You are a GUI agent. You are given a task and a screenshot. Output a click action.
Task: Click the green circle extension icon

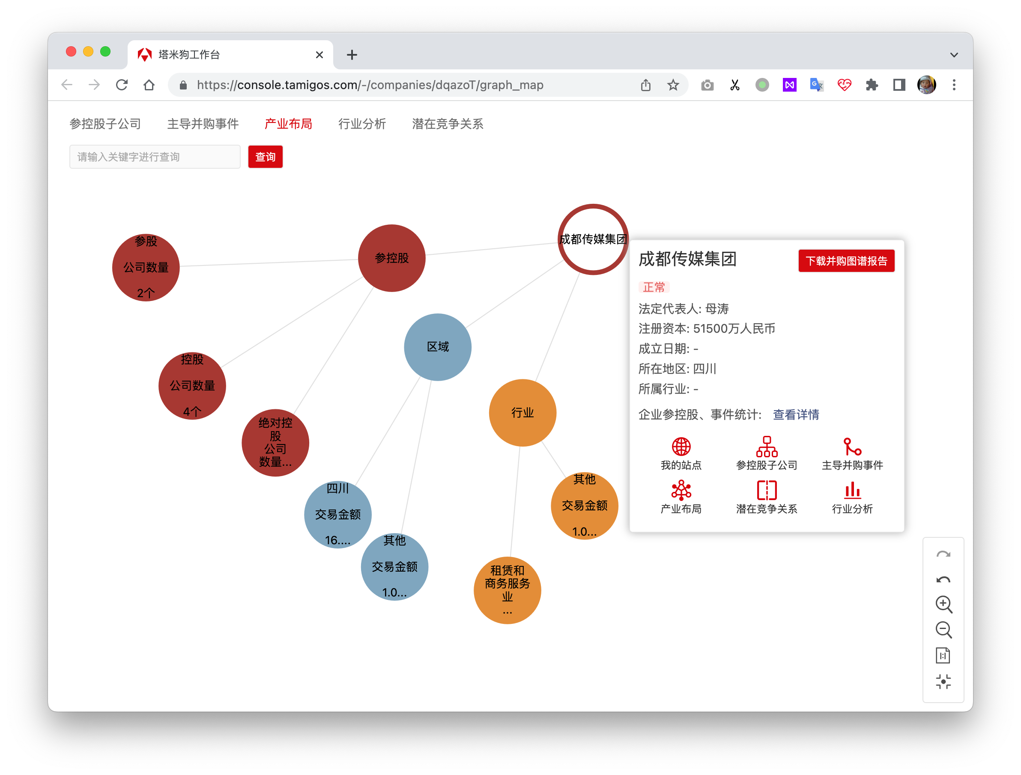[x=761, y=85]
